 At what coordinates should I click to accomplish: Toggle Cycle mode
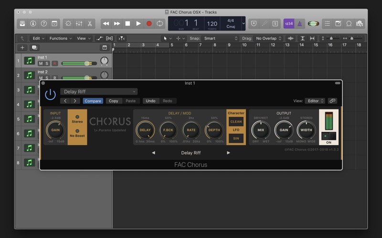(x=160, y=23)
